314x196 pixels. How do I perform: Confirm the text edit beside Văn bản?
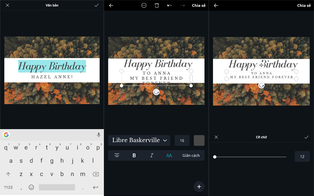point(96,5)
